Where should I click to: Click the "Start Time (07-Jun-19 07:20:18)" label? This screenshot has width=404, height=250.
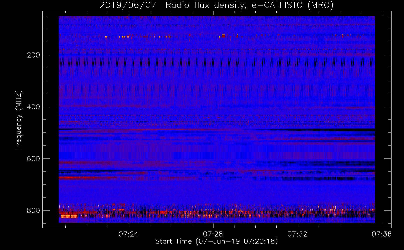[x=216, y=241]
